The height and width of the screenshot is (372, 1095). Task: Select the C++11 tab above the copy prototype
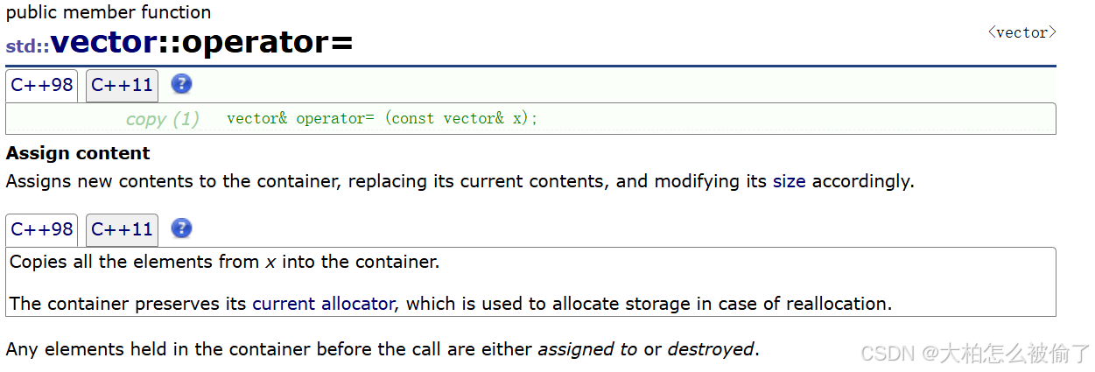[122, 86]
